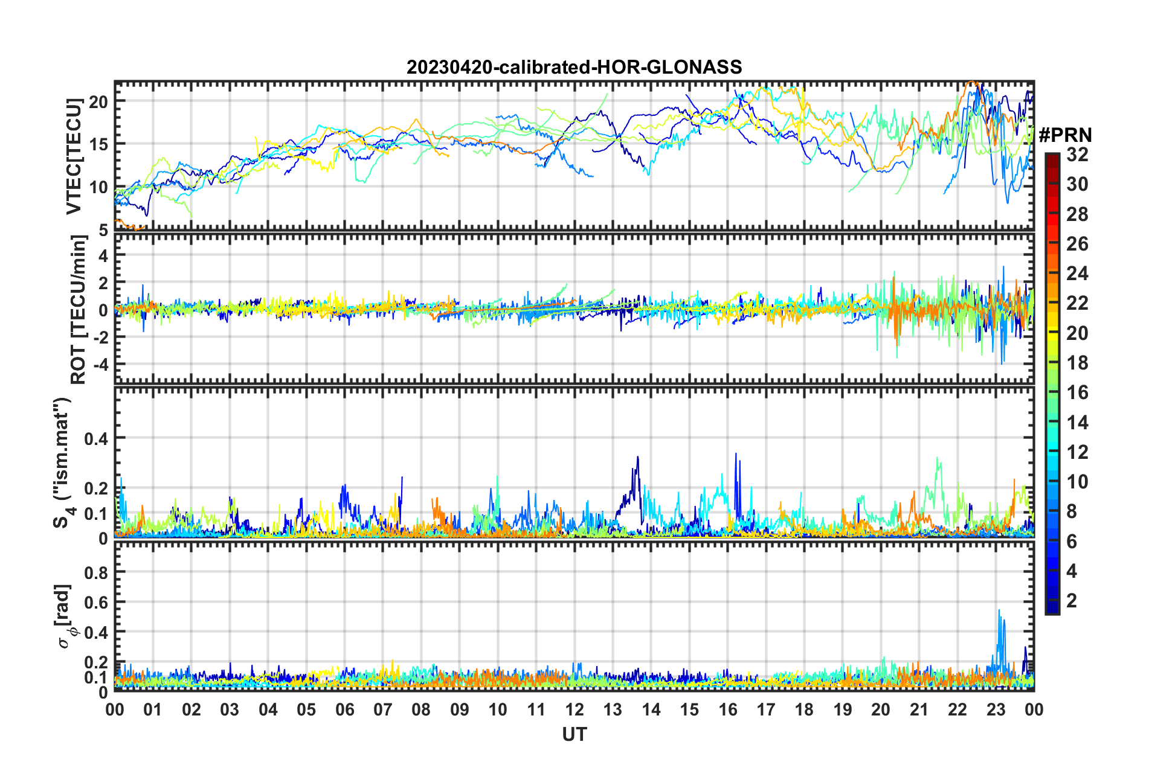The image size is (1149, 768).
Task: Click colorbar tick label 12
Action: 1077,452
